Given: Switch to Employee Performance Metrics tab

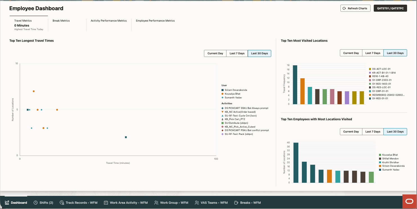Looking at the screenshot, I should 155,21.
